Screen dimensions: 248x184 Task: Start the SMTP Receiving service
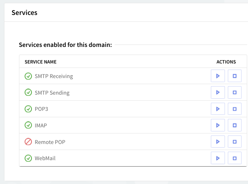pyautogui.click(x=218, y=76)
